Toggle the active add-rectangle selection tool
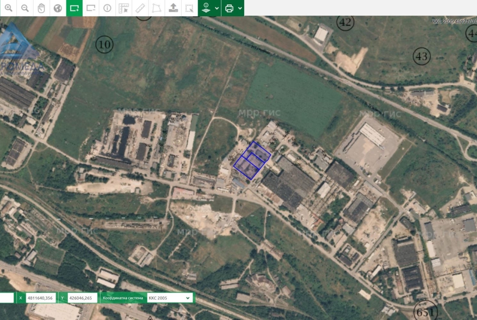This screenshot has width=477, height=320. point(74,8)
